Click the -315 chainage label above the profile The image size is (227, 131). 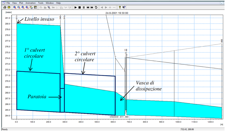tap(65, 18)
